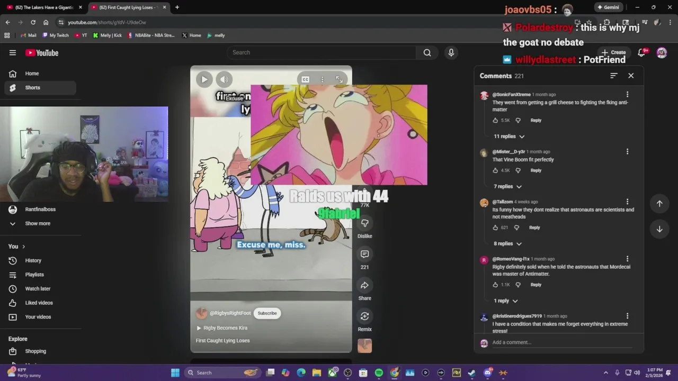Reload the page in Chrome
Image resolution: width=678 pixels, height=381 pixels.
tap(33, 22)
